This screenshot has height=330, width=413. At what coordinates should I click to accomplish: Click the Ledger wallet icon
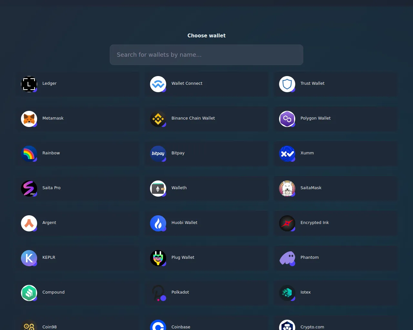29,84
